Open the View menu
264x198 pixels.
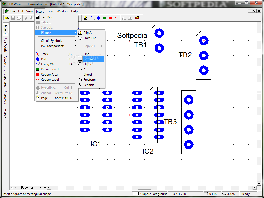click(29, 11)
